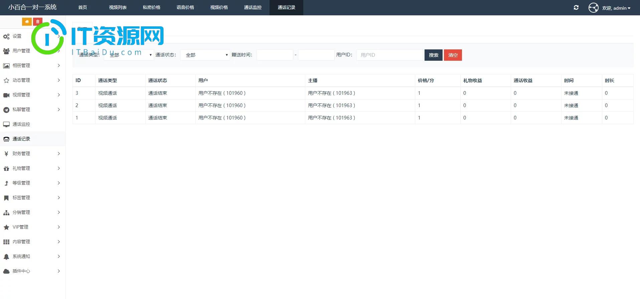Click the bookmark icon beside 标签管理
This screenshot has height=299, width=640.
point(6,198)
